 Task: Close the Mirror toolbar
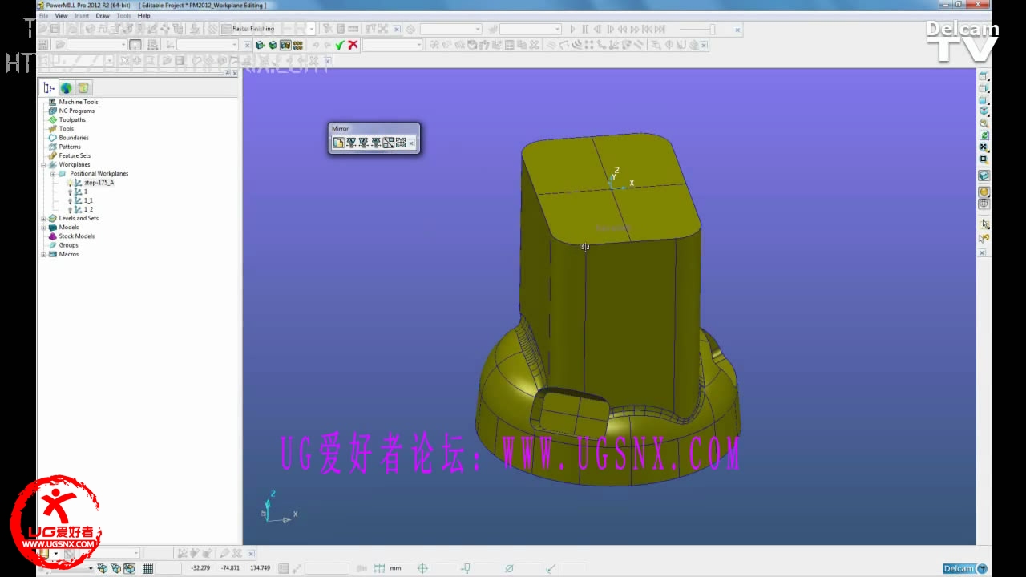[411, 143]
